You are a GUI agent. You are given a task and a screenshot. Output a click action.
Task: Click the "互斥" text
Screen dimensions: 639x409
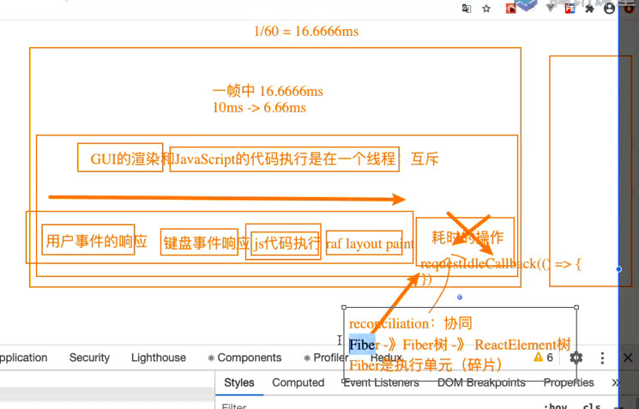click(x=425, y=159)
